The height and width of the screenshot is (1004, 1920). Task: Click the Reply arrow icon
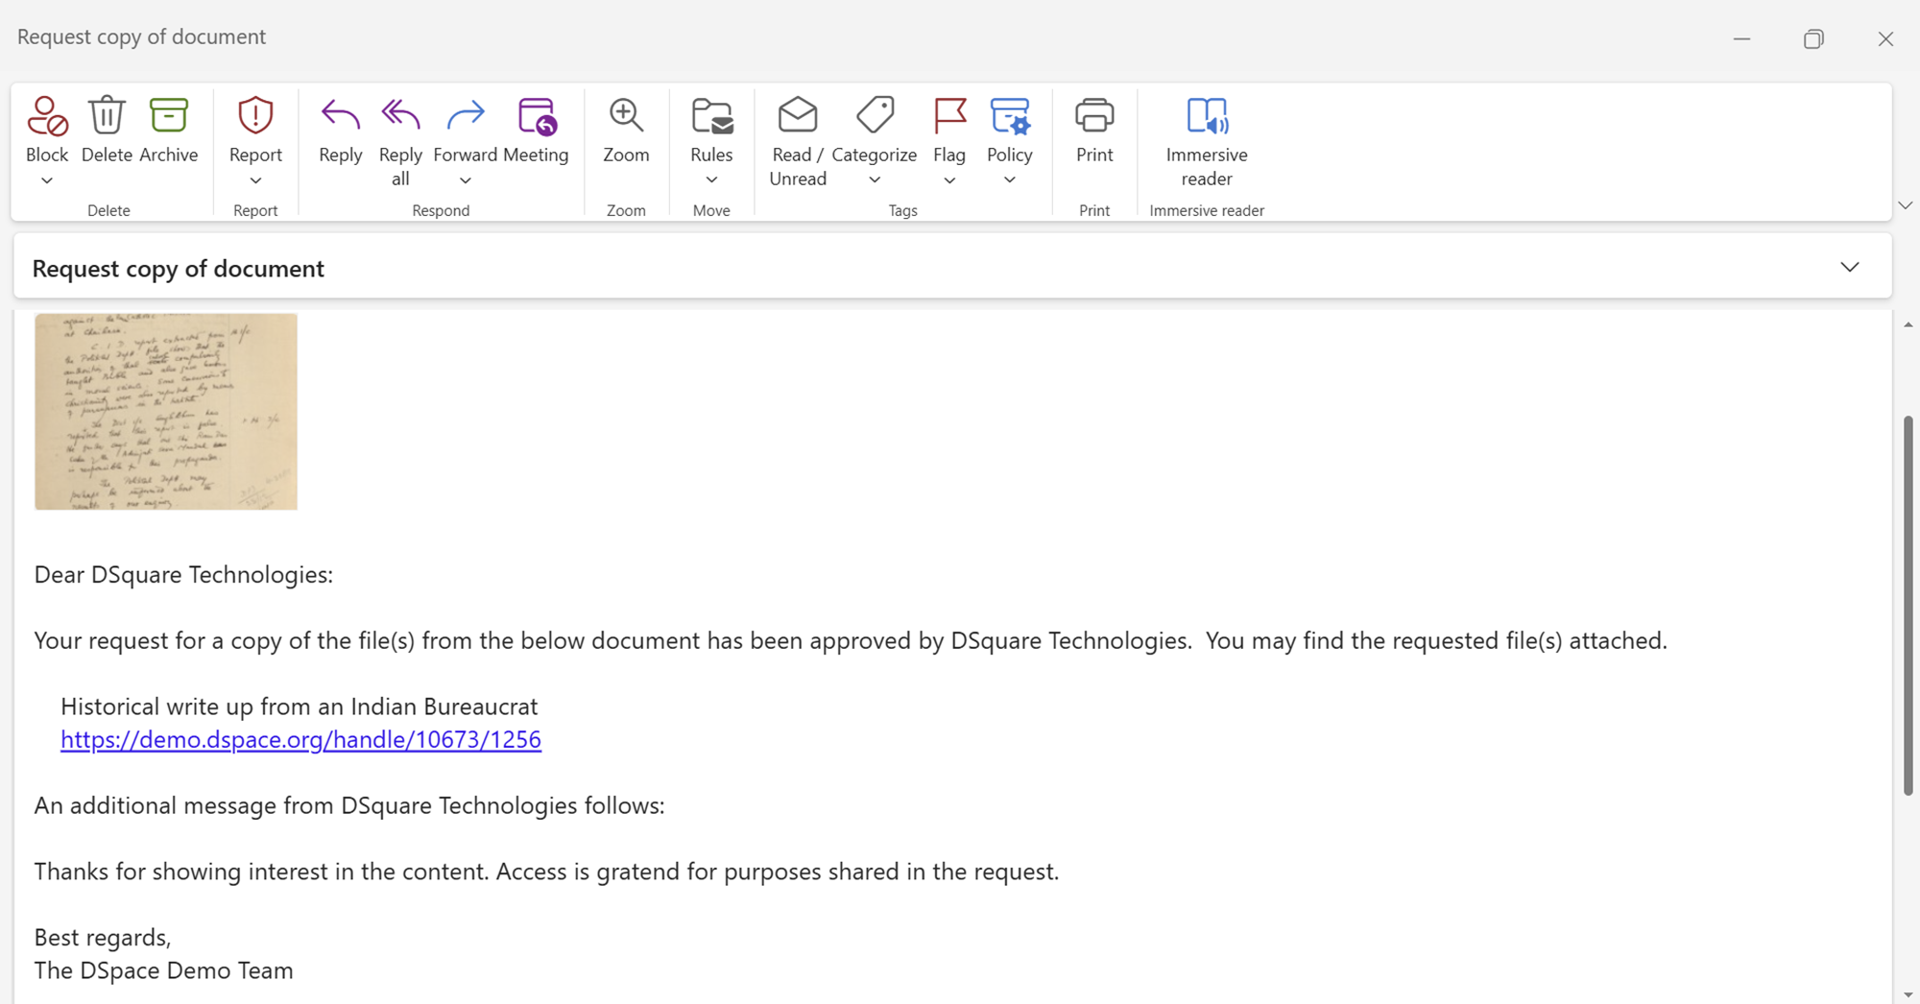pos(340,116)
